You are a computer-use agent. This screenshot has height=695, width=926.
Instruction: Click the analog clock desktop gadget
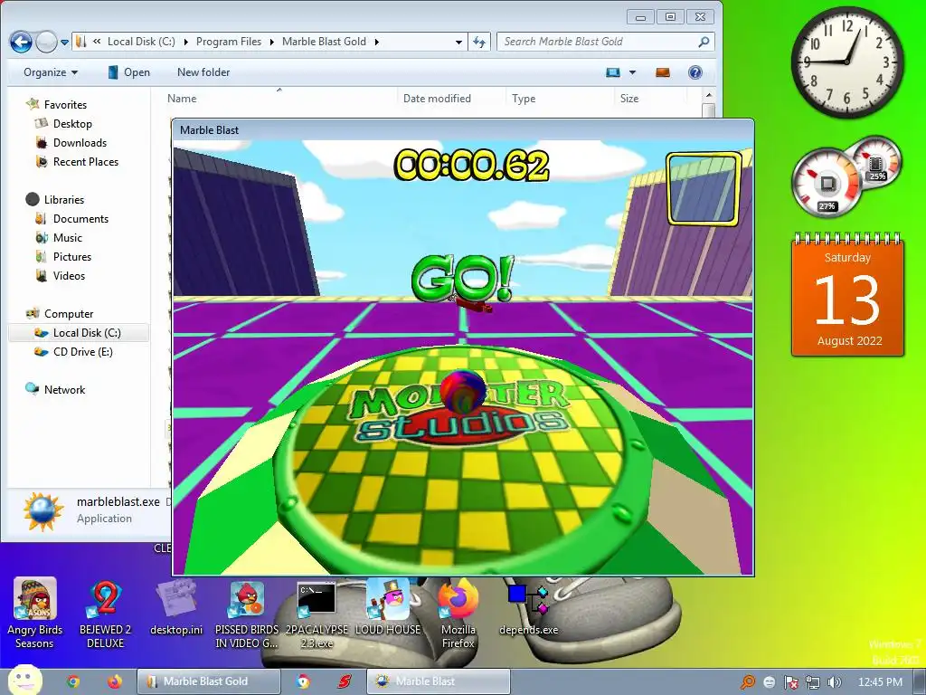point(847,62)
